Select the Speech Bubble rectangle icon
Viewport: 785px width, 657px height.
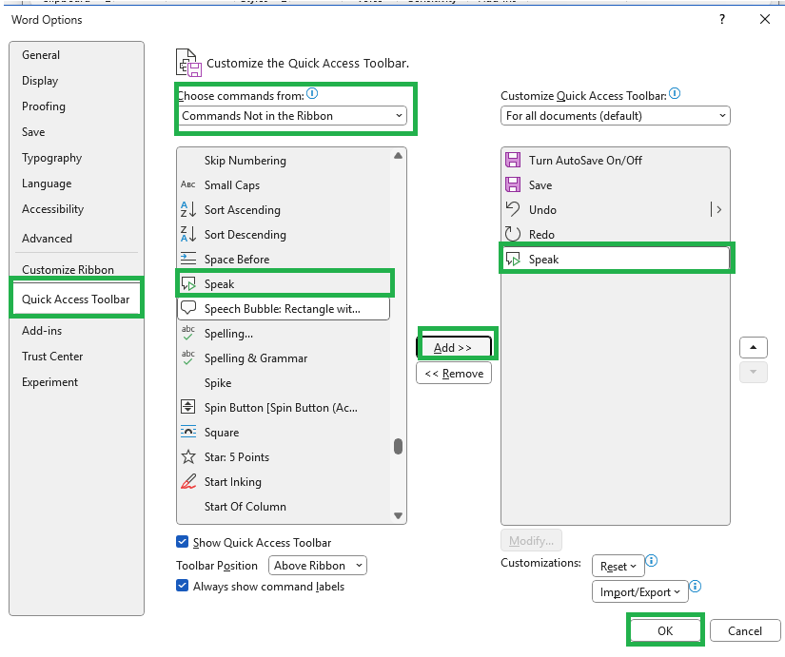tap(187, 308)
